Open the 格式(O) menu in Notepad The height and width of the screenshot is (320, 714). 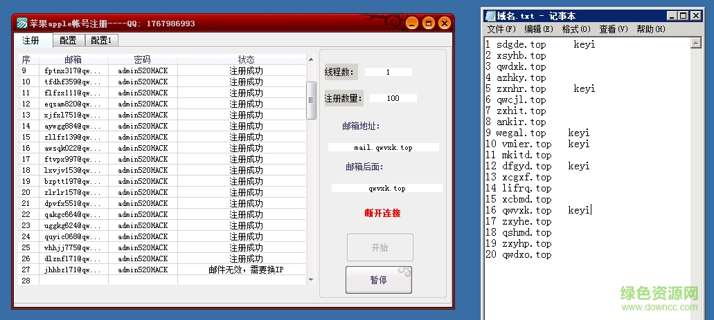[x=576, y=29]
